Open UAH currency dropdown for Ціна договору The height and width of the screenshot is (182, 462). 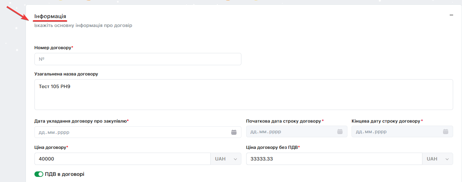tap(226, 159)
